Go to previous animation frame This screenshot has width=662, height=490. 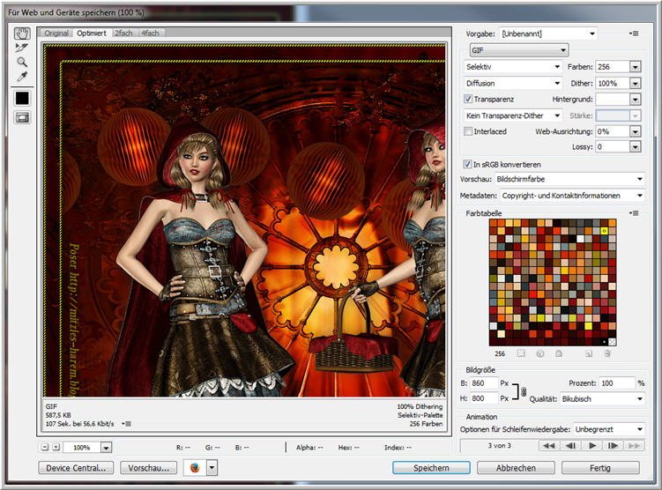[570, 446]
